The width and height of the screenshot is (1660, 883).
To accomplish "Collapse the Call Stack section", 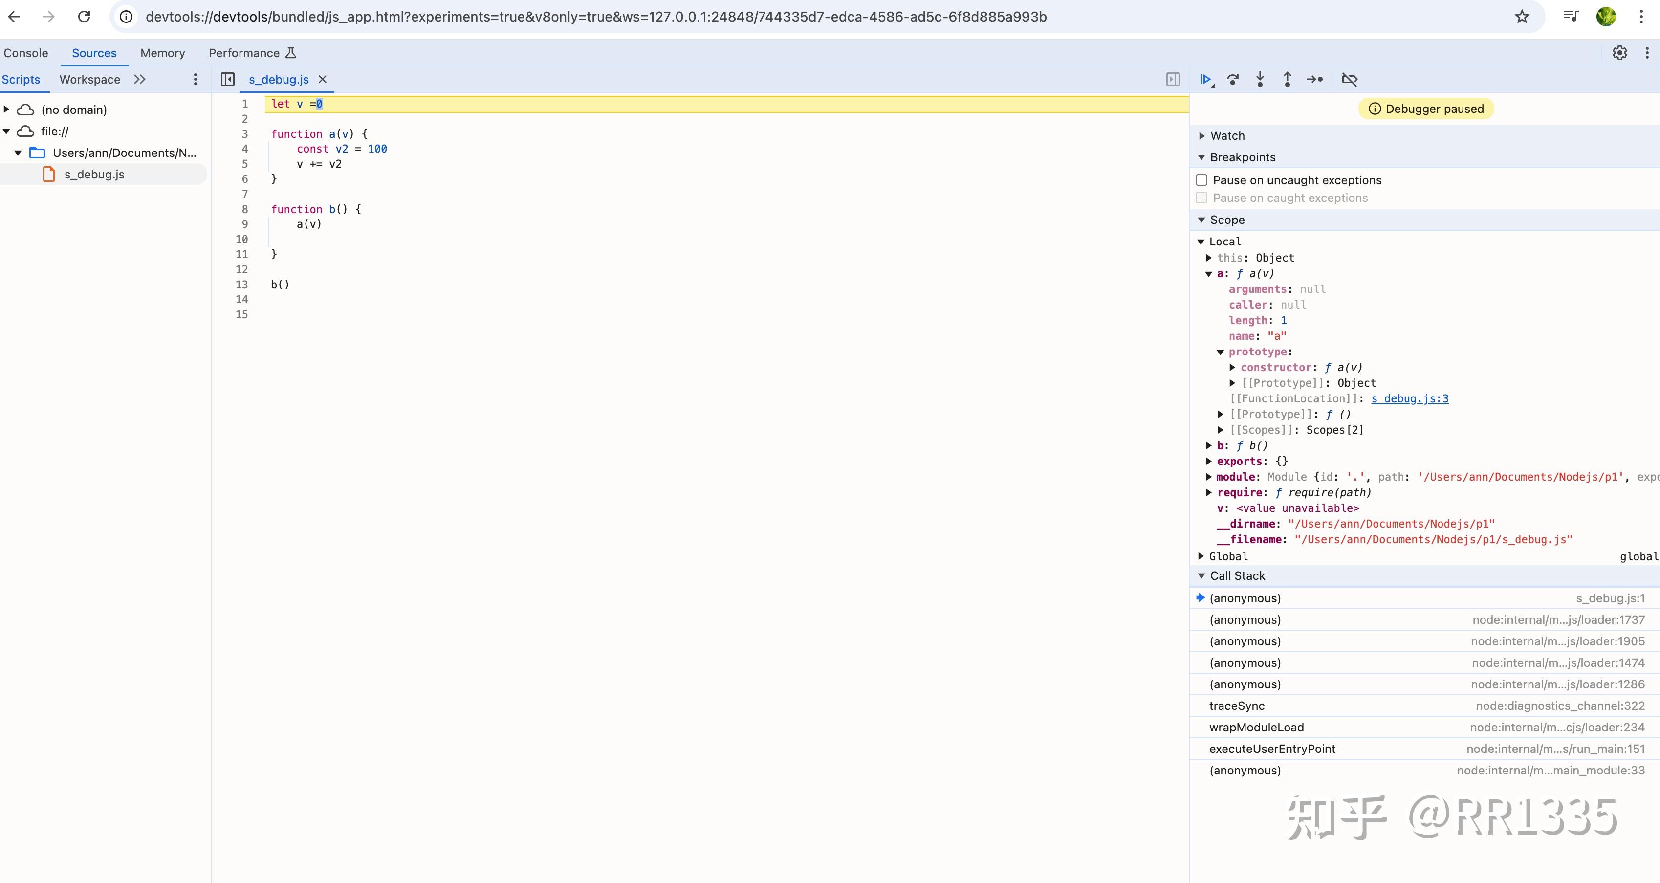I will [x=1201, y=575].
